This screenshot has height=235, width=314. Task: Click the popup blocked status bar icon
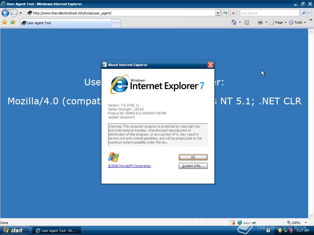coord(232,223)
